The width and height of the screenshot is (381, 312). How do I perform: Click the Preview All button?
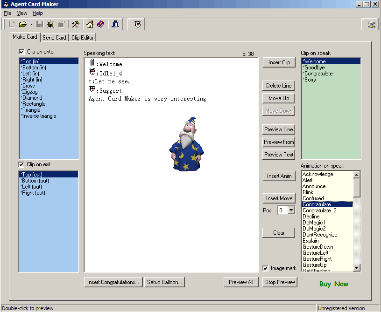click(241, 282)
